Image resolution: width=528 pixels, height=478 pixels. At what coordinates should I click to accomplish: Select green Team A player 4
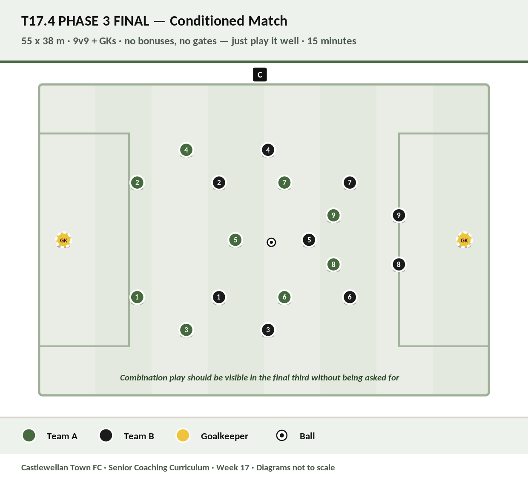[x=186, y=150]
